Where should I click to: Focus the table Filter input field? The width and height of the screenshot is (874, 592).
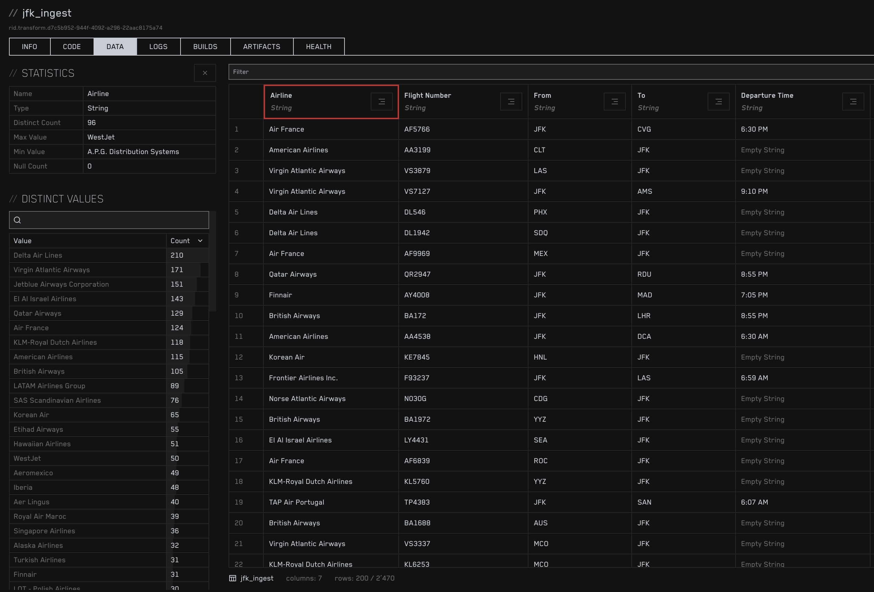pos(551,72)
